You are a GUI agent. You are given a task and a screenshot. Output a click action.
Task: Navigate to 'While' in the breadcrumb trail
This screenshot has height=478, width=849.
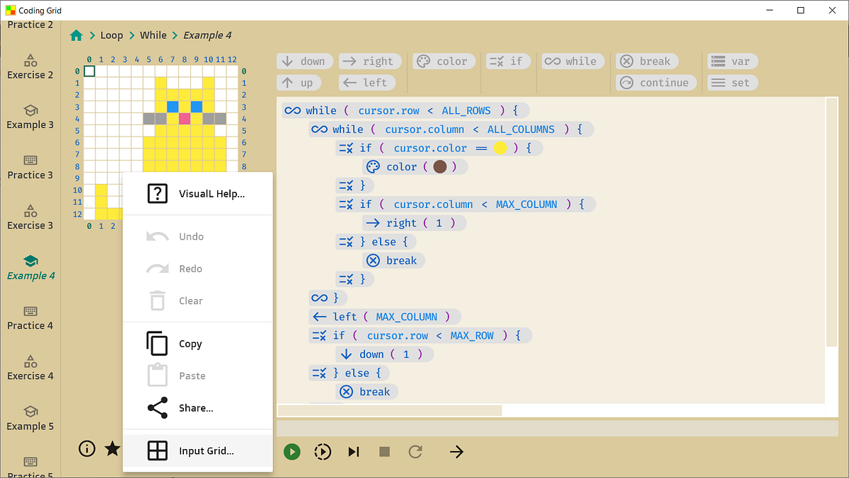(153, 35)
